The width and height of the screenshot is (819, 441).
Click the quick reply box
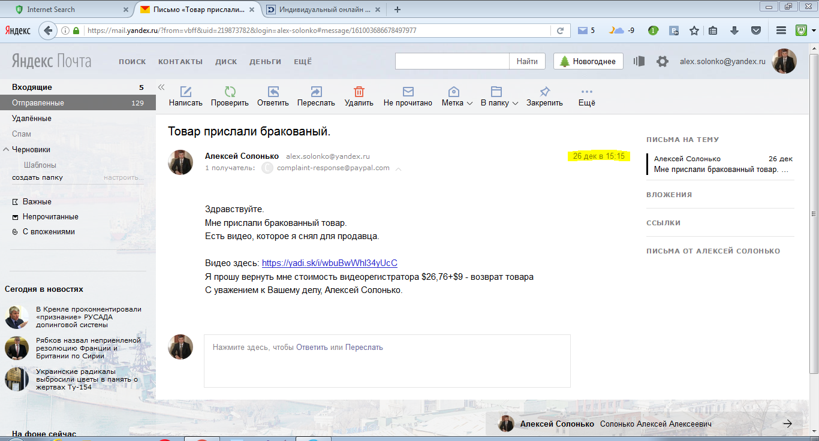(387, 361)
